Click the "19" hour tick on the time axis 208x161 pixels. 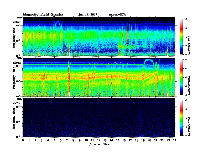point(143,140)
